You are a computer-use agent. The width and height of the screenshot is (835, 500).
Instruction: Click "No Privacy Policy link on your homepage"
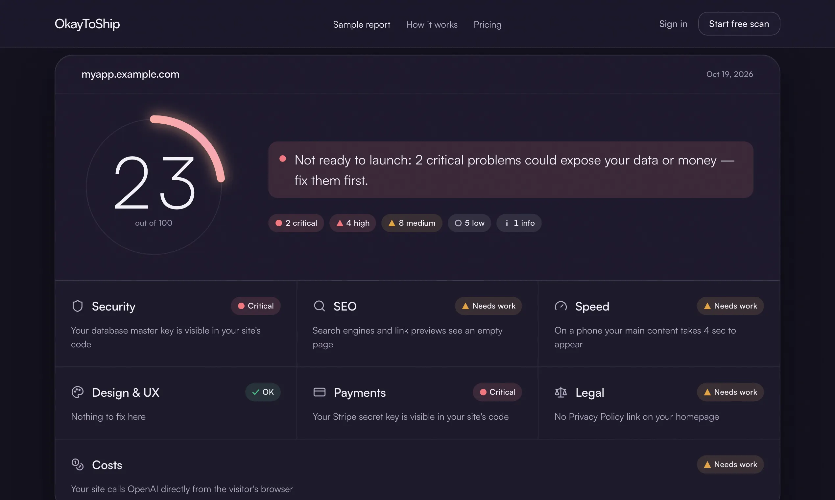(x=636, y=417)
